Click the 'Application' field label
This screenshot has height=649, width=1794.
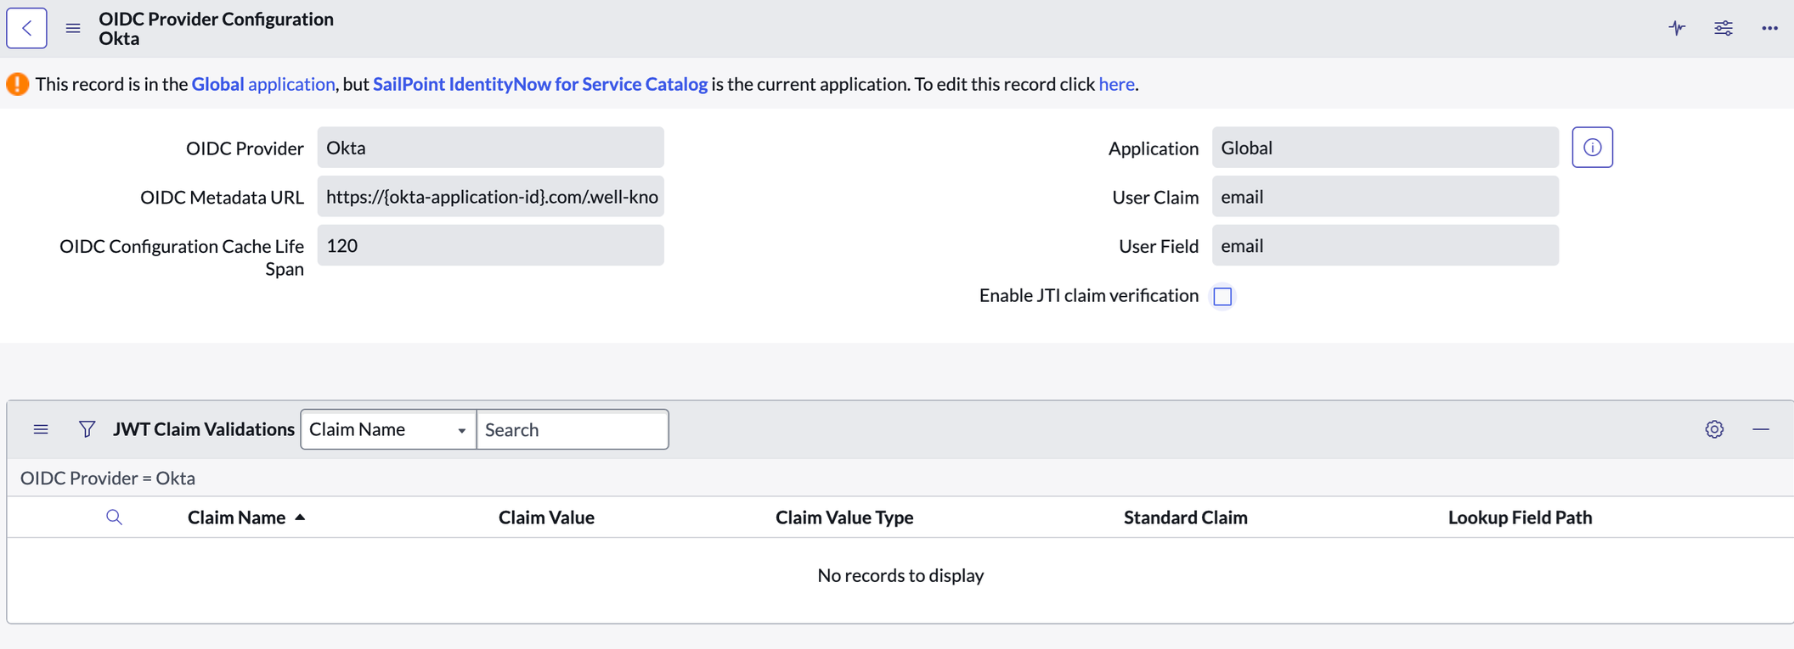(1154, 148)
